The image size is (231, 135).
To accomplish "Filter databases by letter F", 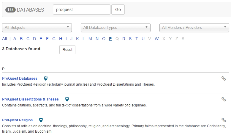I will coord(47,39).
